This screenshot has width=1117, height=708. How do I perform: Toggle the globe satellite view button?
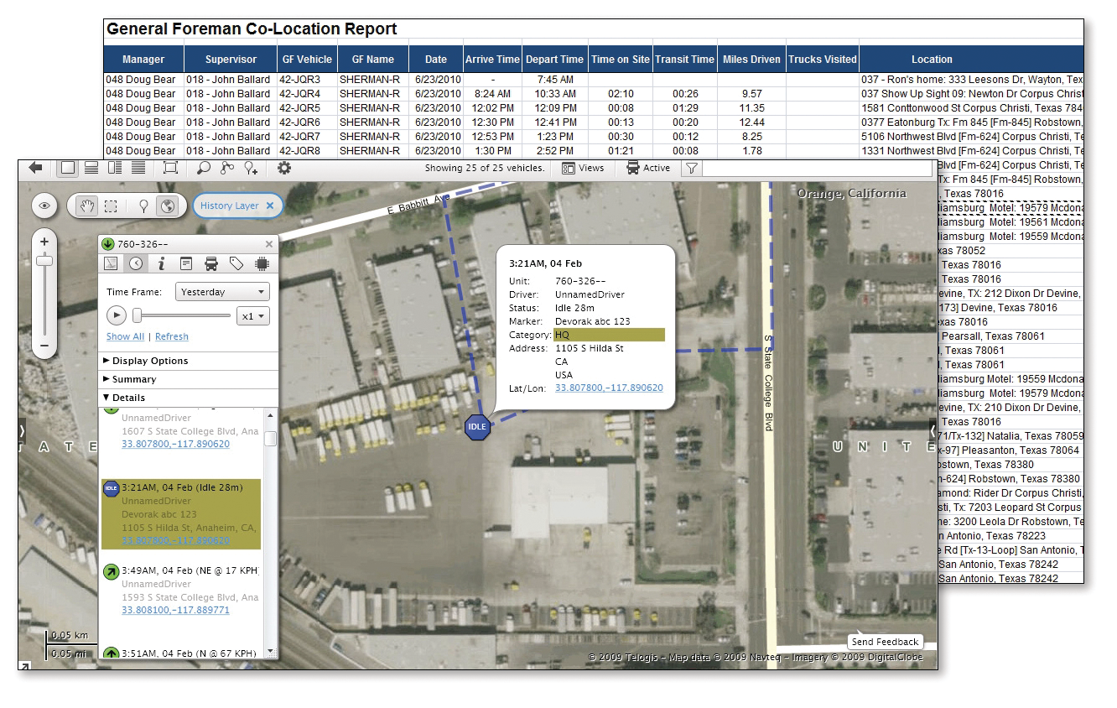click(167, 206)
